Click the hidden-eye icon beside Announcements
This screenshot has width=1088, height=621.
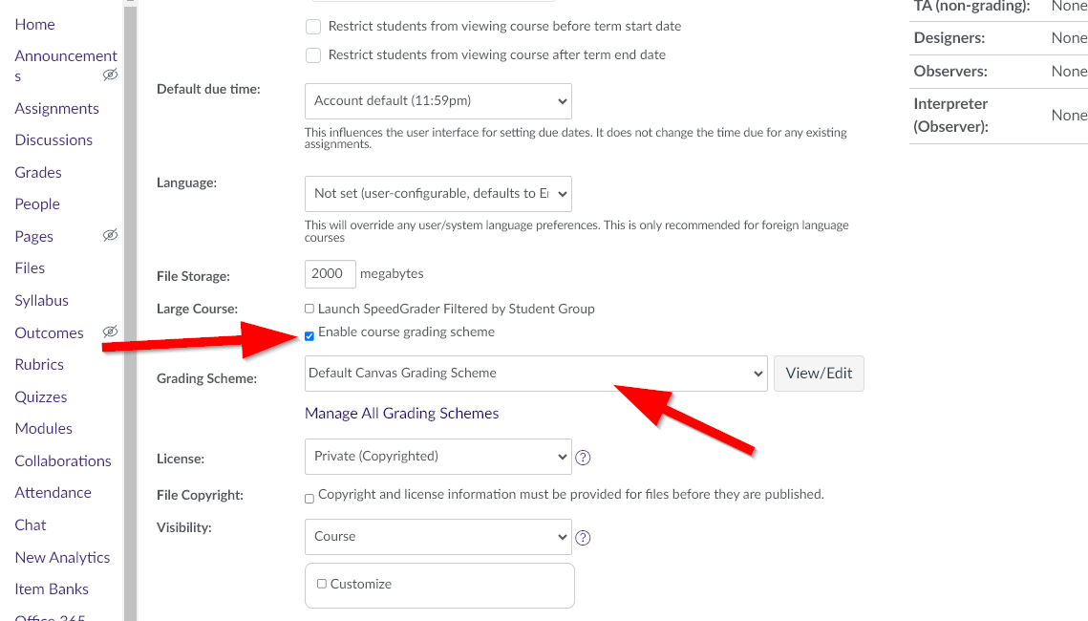pos(110,75)
